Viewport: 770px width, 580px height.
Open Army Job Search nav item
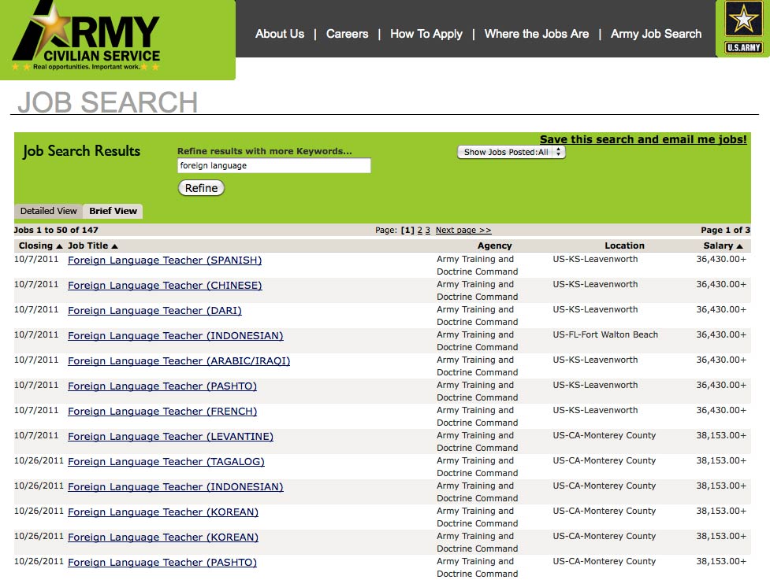[656, 34]
